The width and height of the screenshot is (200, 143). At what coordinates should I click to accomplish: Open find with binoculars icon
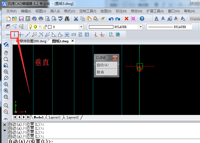coord(67,19)
